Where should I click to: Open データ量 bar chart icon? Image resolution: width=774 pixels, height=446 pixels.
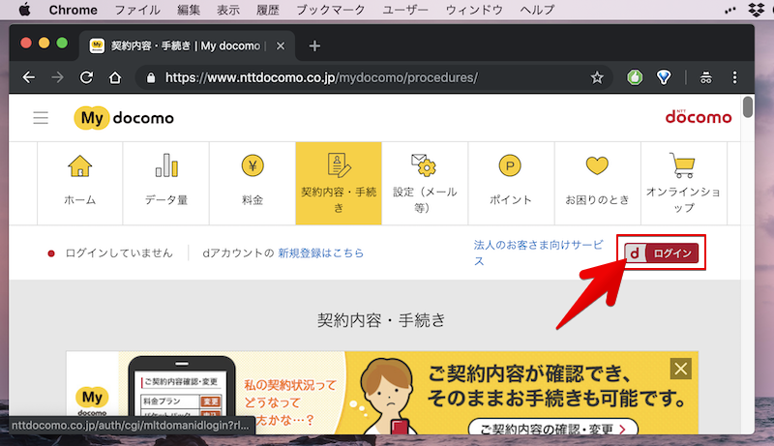pyautogui.click(x=166, y=166)
